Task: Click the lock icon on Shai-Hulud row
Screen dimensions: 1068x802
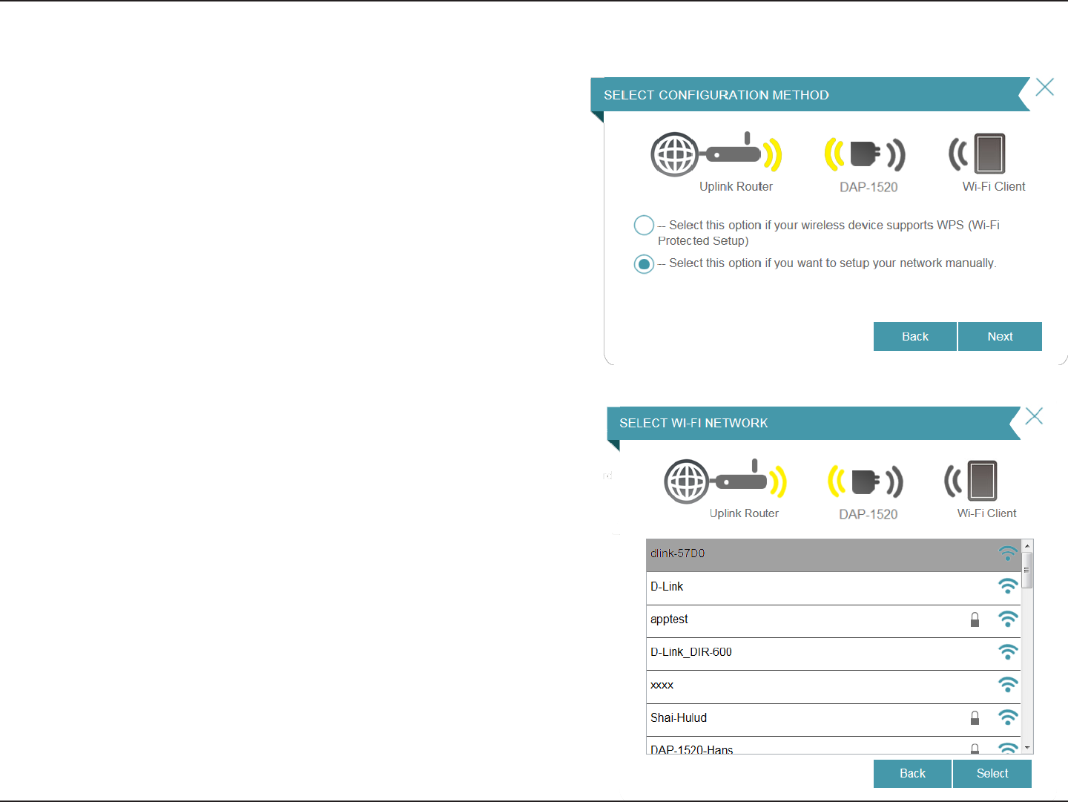Action: click(x=975, y=717)
